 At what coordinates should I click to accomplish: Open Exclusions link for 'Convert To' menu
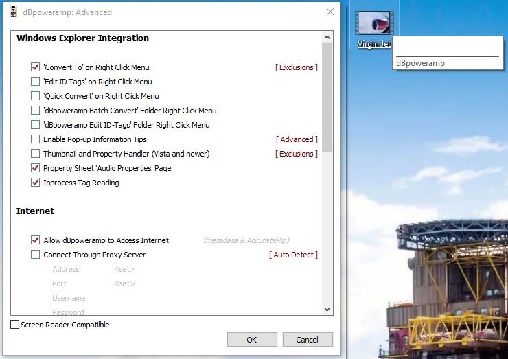pos(296,67)
